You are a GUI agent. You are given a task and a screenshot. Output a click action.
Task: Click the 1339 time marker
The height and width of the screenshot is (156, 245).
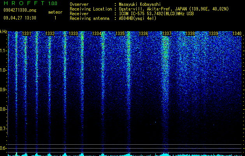213,34
